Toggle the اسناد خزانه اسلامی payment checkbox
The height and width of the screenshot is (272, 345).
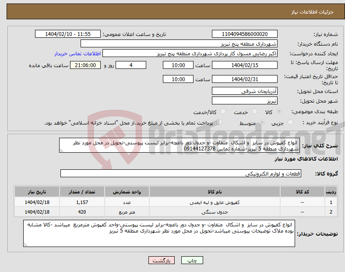(x=219, y=122)
